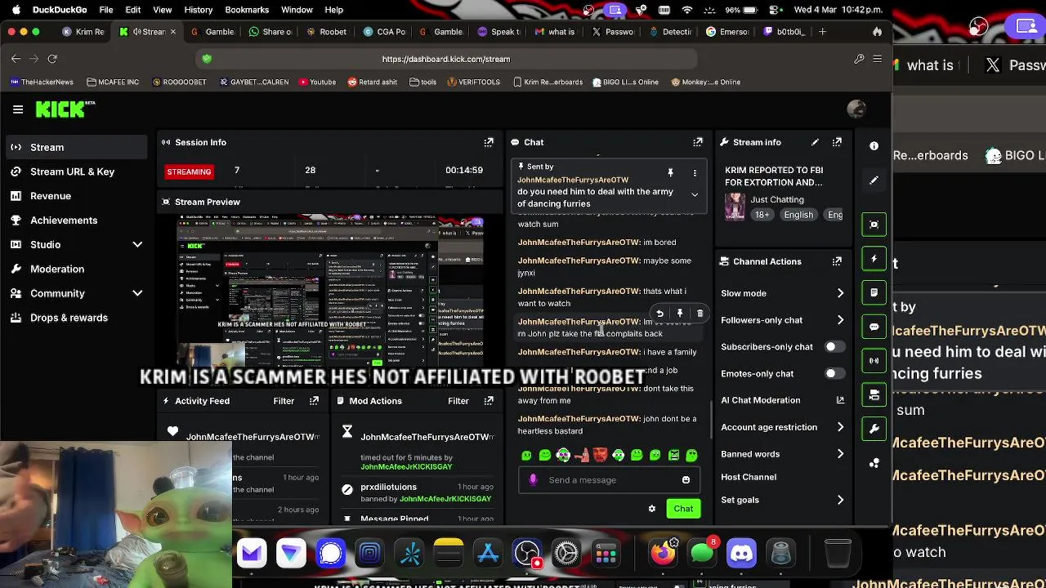Screen dimensions: 1046x588
Task: Expand Followers-only chat options
Action: click(840, 320)
